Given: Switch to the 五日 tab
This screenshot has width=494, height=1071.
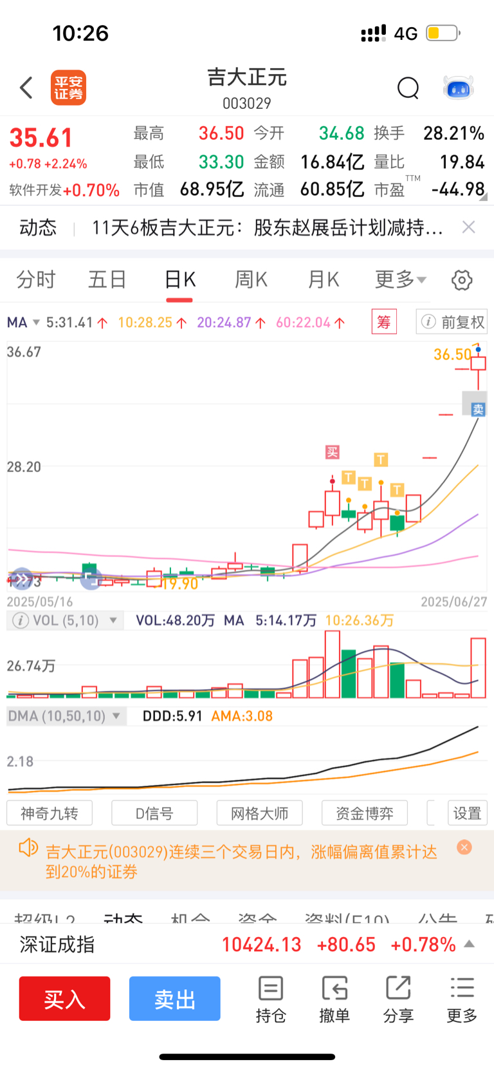Looking at the screenshot, I should coord(107,280).
